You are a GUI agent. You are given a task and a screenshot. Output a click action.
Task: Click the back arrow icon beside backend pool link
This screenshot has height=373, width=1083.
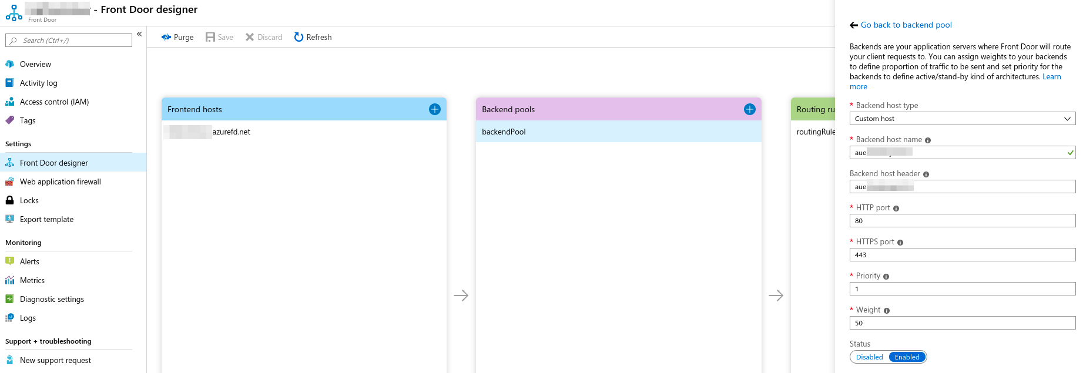[x=854, y=25]
